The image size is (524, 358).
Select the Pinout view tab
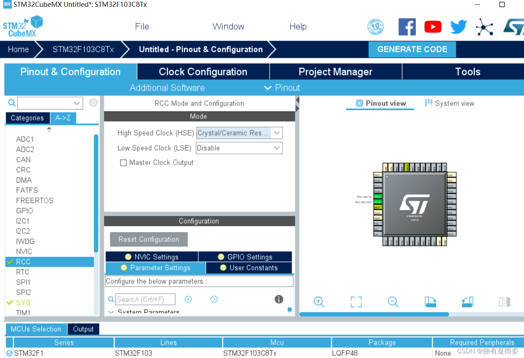tap(381, 103)
